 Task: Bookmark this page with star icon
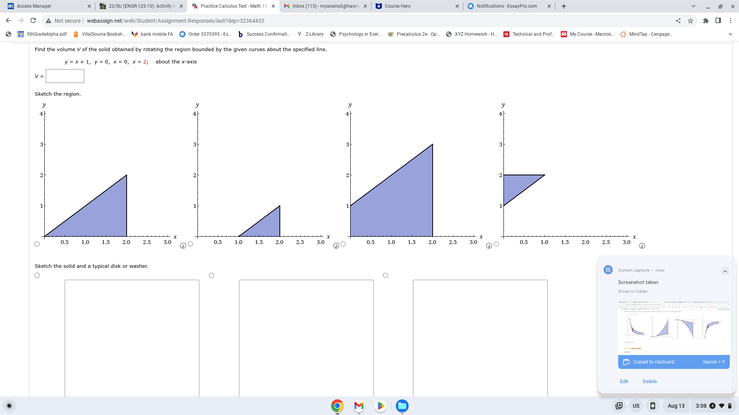coord(691,21)
